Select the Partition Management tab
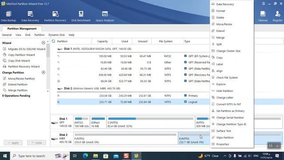Screen dimensions: 284x160 point(22,28)
